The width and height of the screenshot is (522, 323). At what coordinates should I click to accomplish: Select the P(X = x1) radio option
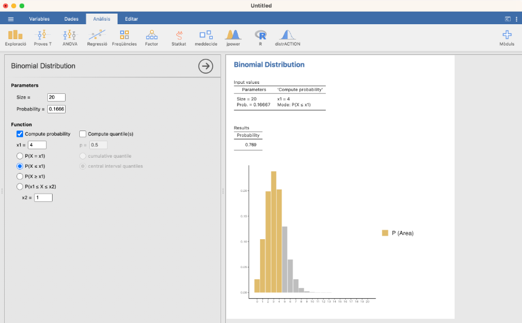point(20,156)
